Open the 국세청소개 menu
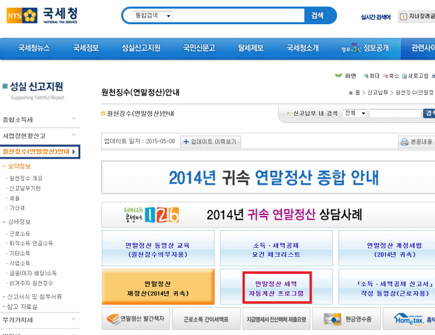This screenshot has height=335, width=435. pos(303,48)
